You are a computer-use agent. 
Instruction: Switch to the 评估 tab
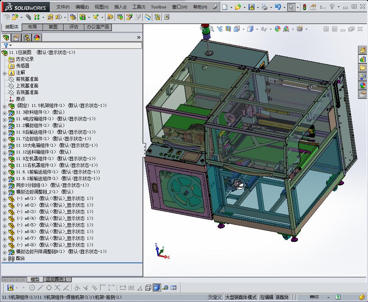[x=73, y=27]
